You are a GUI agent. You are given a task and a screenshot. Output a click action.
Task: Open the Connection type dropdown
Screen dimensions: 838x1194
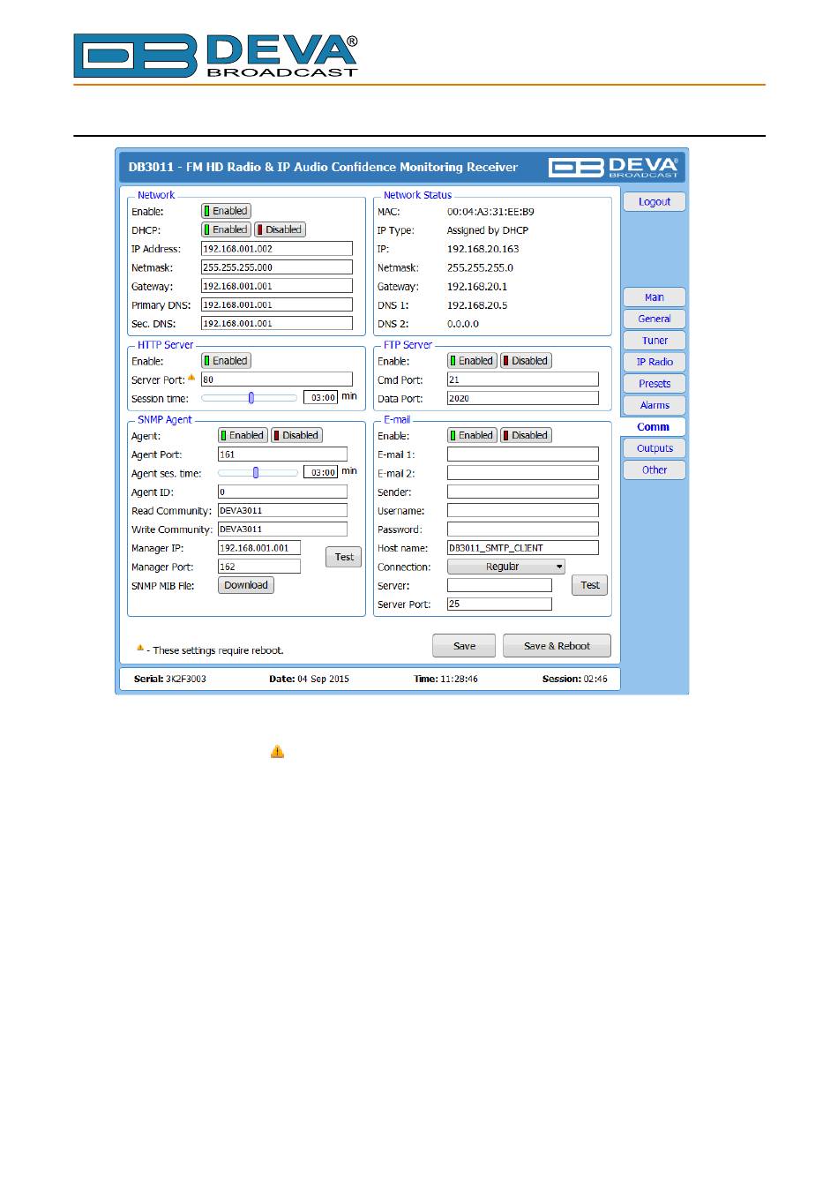click(506, 567)
